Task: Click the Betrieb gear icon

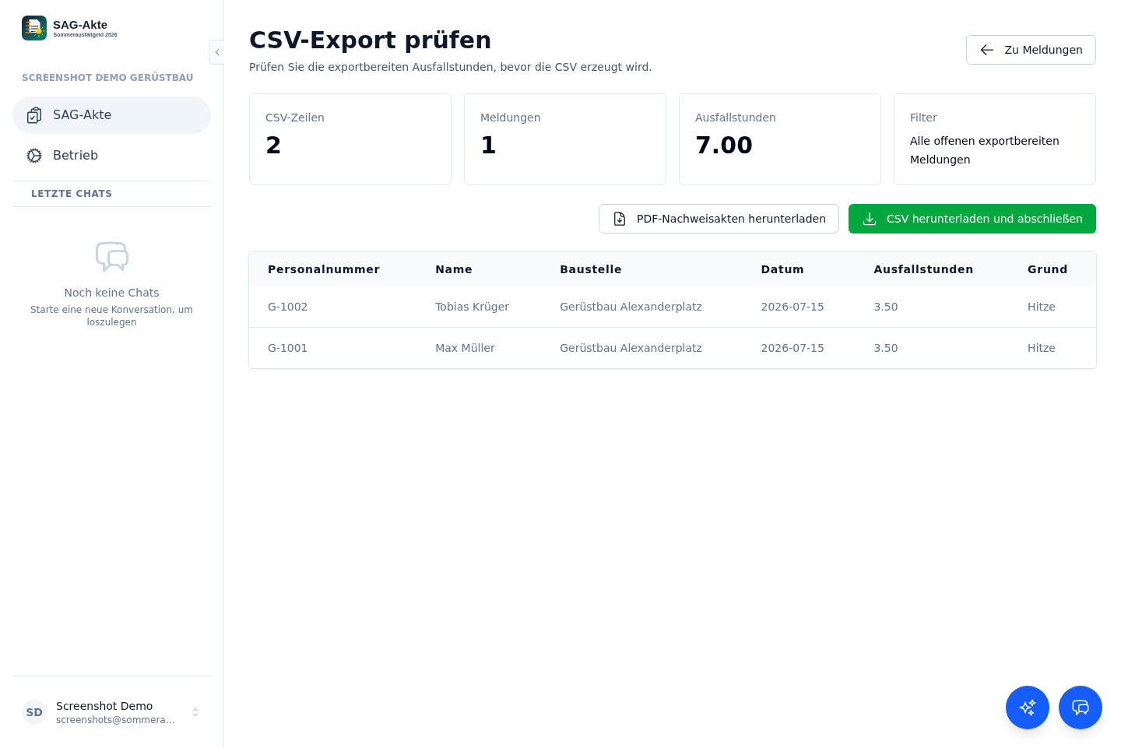Action: [34, 156]
